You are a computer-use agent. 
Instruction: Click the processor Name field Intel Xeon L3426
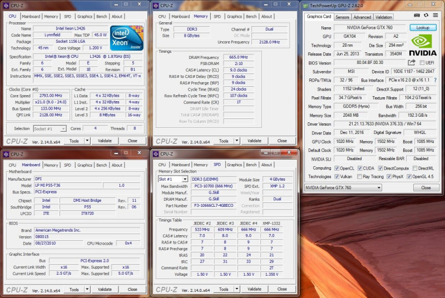pos(71,28)
